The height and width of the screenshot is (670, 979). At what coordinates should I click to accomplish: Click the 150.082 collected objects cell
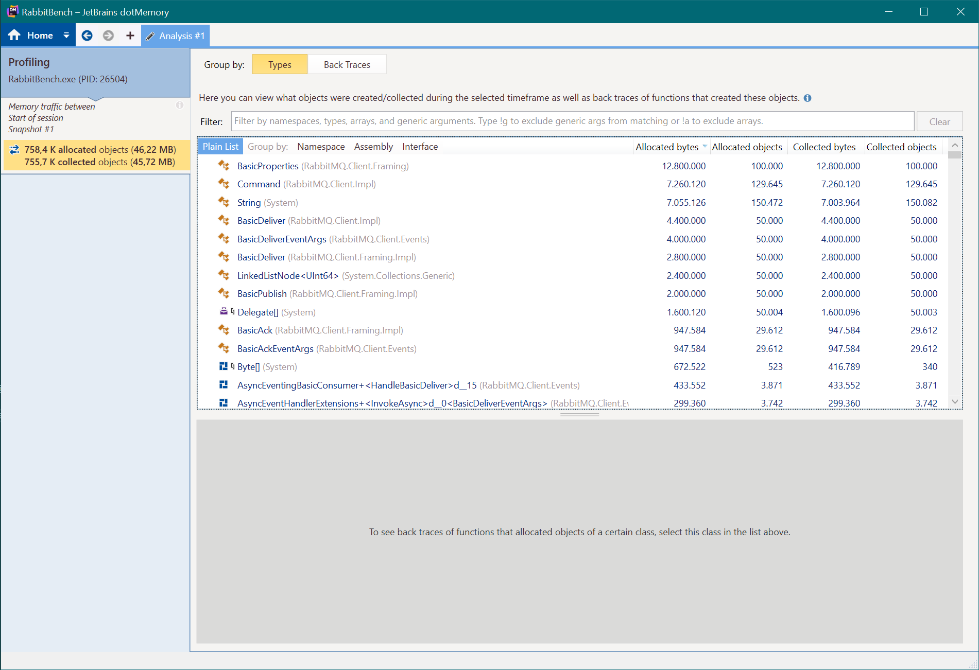[x=921, y=202]
